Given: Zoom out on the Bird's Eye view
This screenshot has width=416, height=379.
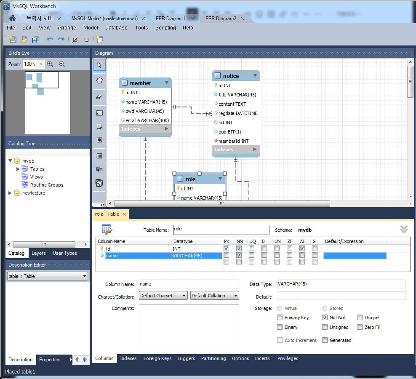Looking at the screenshot, I should pos(62,64).
